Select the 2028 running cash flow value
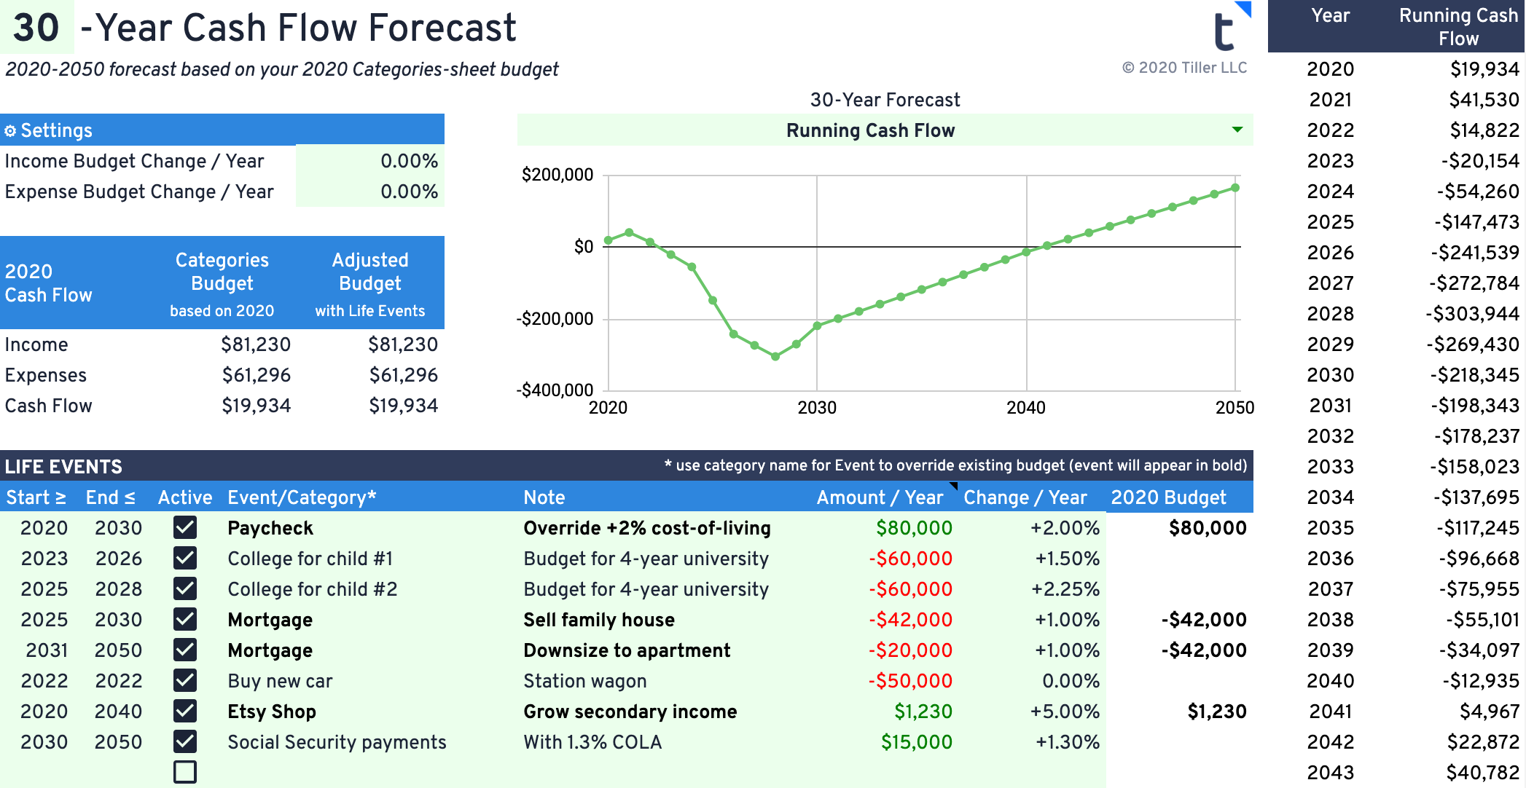This screenshot has width=1526, height=788. (x=1474, y=314)
